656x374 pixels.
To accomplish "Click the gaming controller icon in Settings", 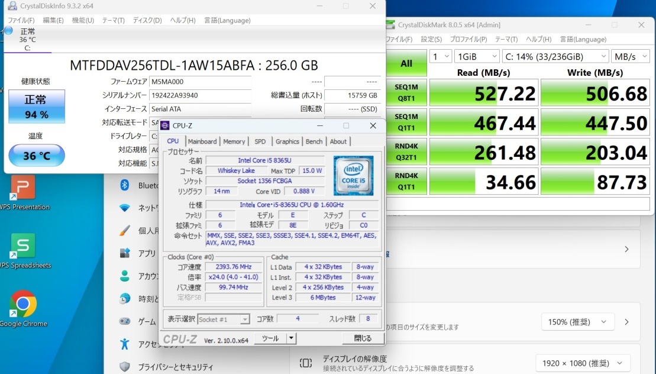I will (x=125, y=321).
